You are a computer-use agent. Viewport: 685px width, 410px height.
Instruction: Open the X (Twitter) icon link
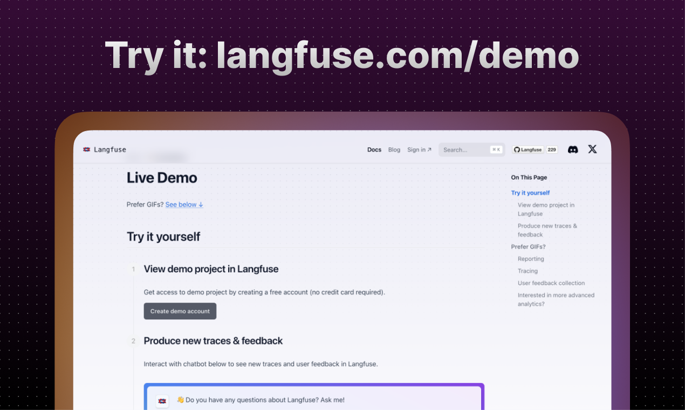(x=592, y=149)
